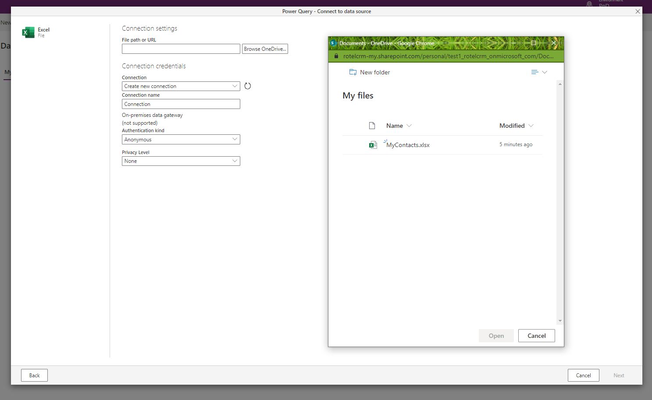Click the "5 minutes ago" modified time

point(516,144)
